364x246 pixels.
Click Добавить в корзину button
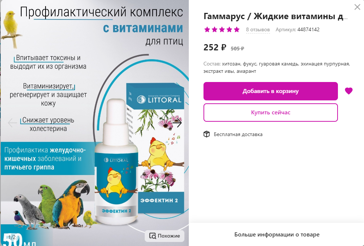(x=271, y=91)
